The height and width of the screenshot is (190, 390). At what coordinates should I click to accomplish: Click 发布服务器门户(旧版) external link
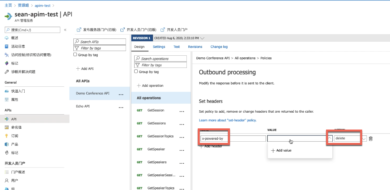pyautogui.click(x=97, y=29)
